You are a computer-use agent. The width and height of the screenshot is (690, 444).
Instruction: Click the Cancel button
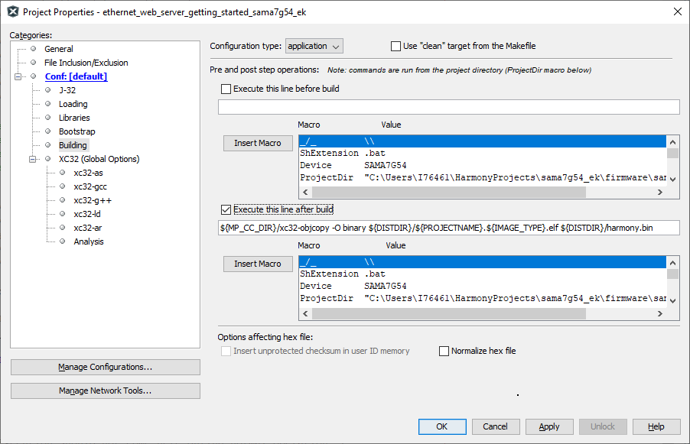point(496,427)
